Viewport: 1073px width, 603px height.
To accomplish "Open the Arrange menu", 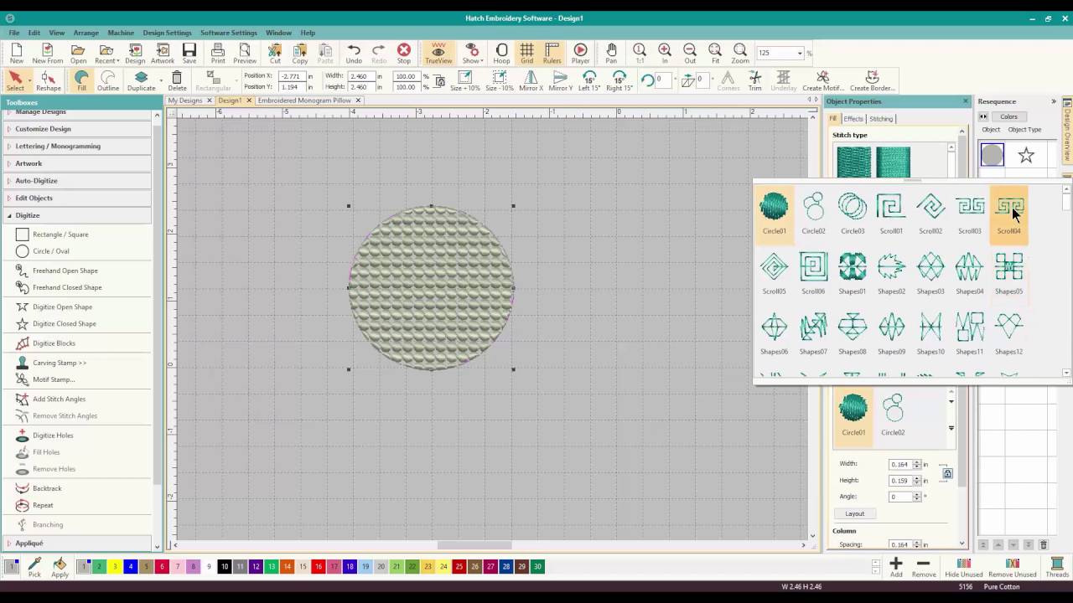I will click(86, 33).
